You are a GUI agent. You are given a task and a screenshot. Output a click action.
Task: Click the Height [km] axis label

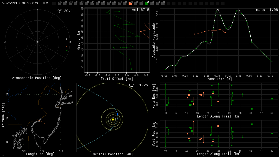click(x=78, y=40)
